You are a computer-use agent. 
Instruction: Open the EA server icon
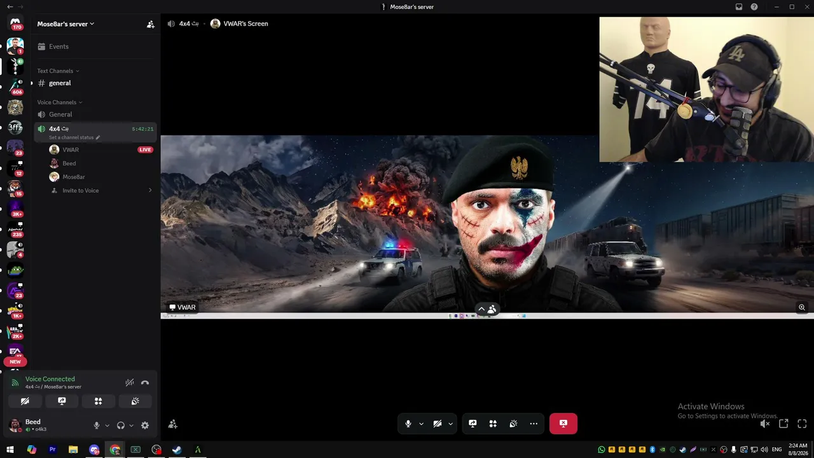15,351
